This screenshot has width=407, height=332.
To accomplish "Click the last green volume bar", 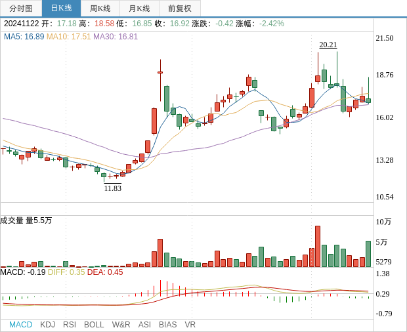I will pos(368,254).
